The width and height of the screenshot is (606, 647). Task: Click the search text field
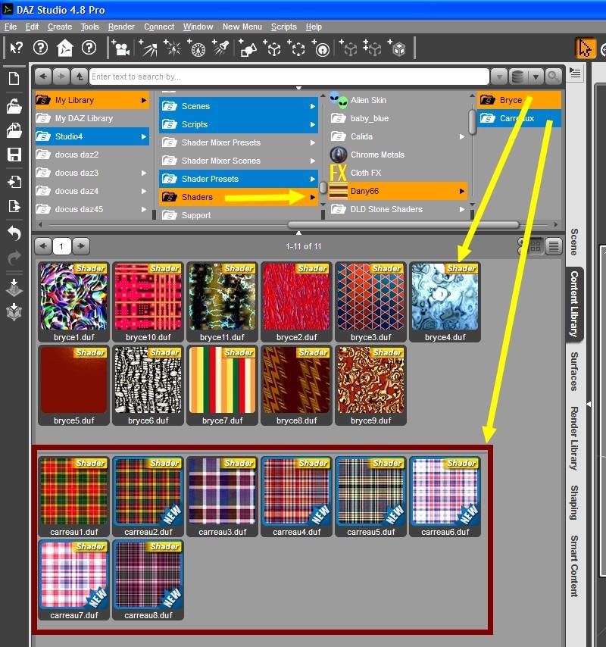[x=289, y=77]
